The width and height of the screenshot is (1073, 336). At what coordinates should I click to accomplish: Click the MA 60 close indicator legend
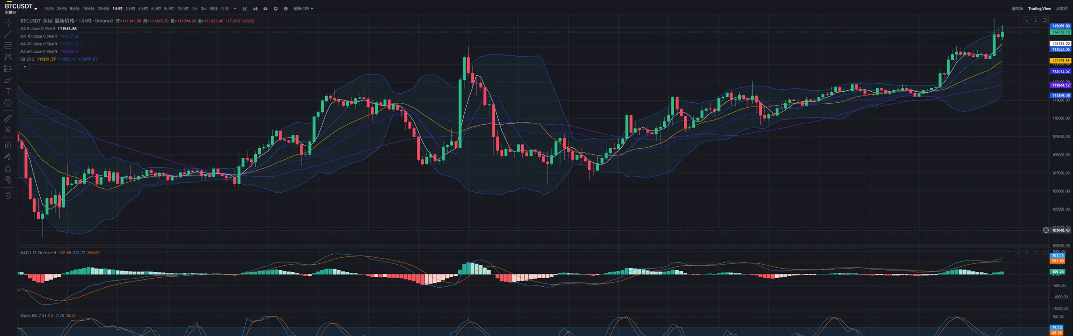(49, 52)
